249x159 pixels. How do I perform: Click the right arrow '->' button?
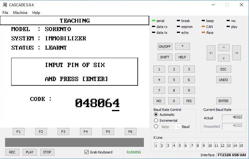[236, 53]
